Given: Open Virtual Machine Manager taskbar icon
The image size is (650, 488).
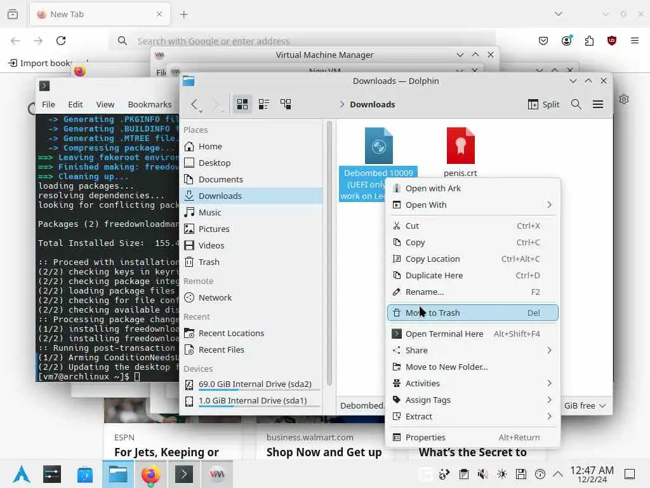Looking at the screenshot, I should 216,474.
